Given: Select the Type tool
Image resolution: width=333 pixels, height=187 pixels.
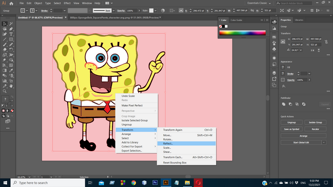Looking at the screenshot, I should 11,34.
